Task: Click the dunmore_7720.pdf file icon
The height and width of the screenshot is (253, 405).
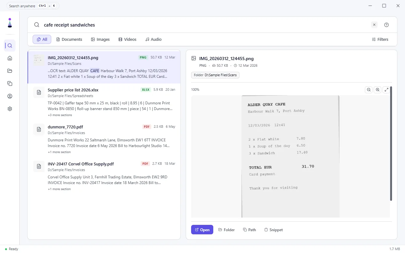Action: click(x=39, y=129)
